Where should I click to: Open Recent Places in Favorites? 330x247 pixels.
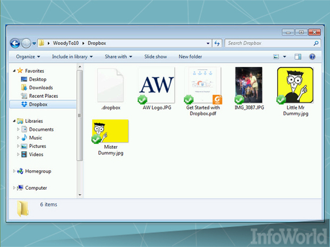click(43, 96)
